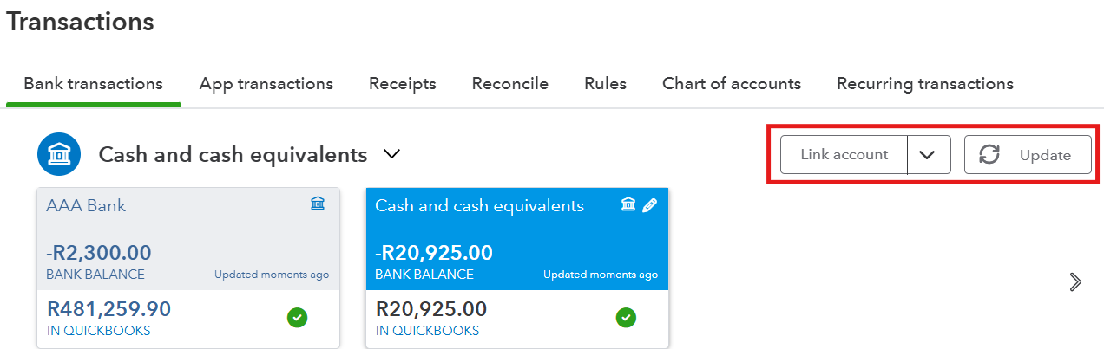Image resolution: width=1104 pixels, height=349 pixels.
Task: Click the refresh arrows icon beside Update
Action: (989, 155)
